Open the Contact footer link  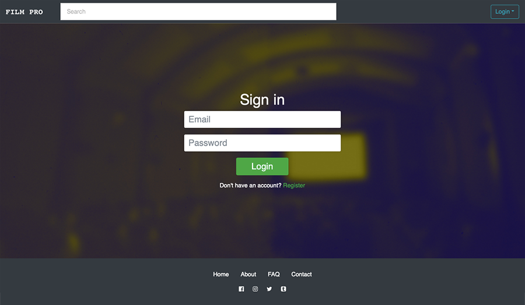[302, 274]
